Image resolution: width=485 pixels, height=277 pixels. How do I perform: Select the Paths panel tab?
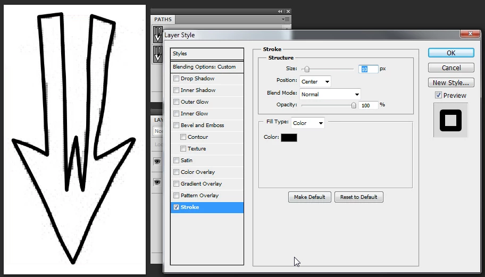click(163, 20)
